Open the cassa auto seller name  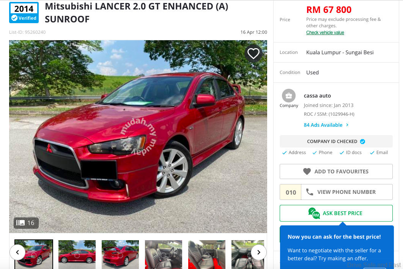coord(317,96)
